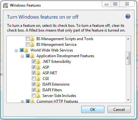Select the 'ASP.NET' label
Viewport: 138px width, 120px height.
[x=50, y=73]
